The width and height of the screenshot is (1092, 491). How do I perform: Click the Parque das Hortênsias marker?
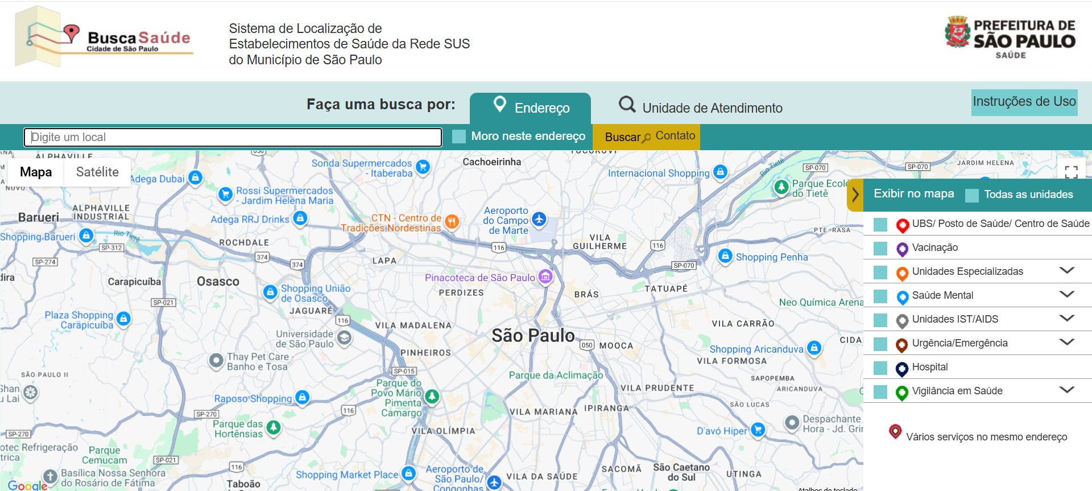coord(274,427)
